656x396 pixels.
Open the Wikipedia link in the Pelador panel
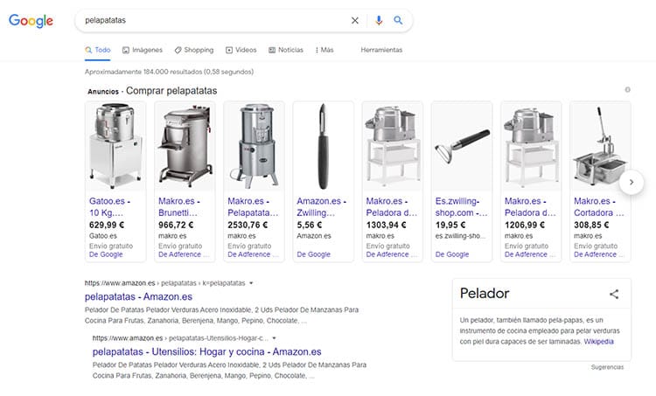[x=598, y=342]
